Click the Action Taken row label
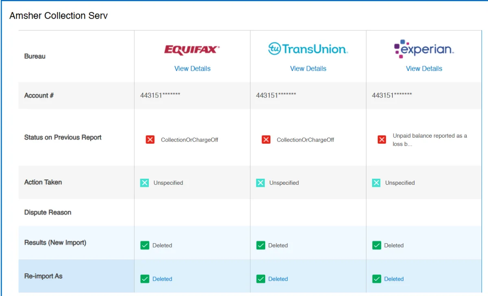 [43, 182]
